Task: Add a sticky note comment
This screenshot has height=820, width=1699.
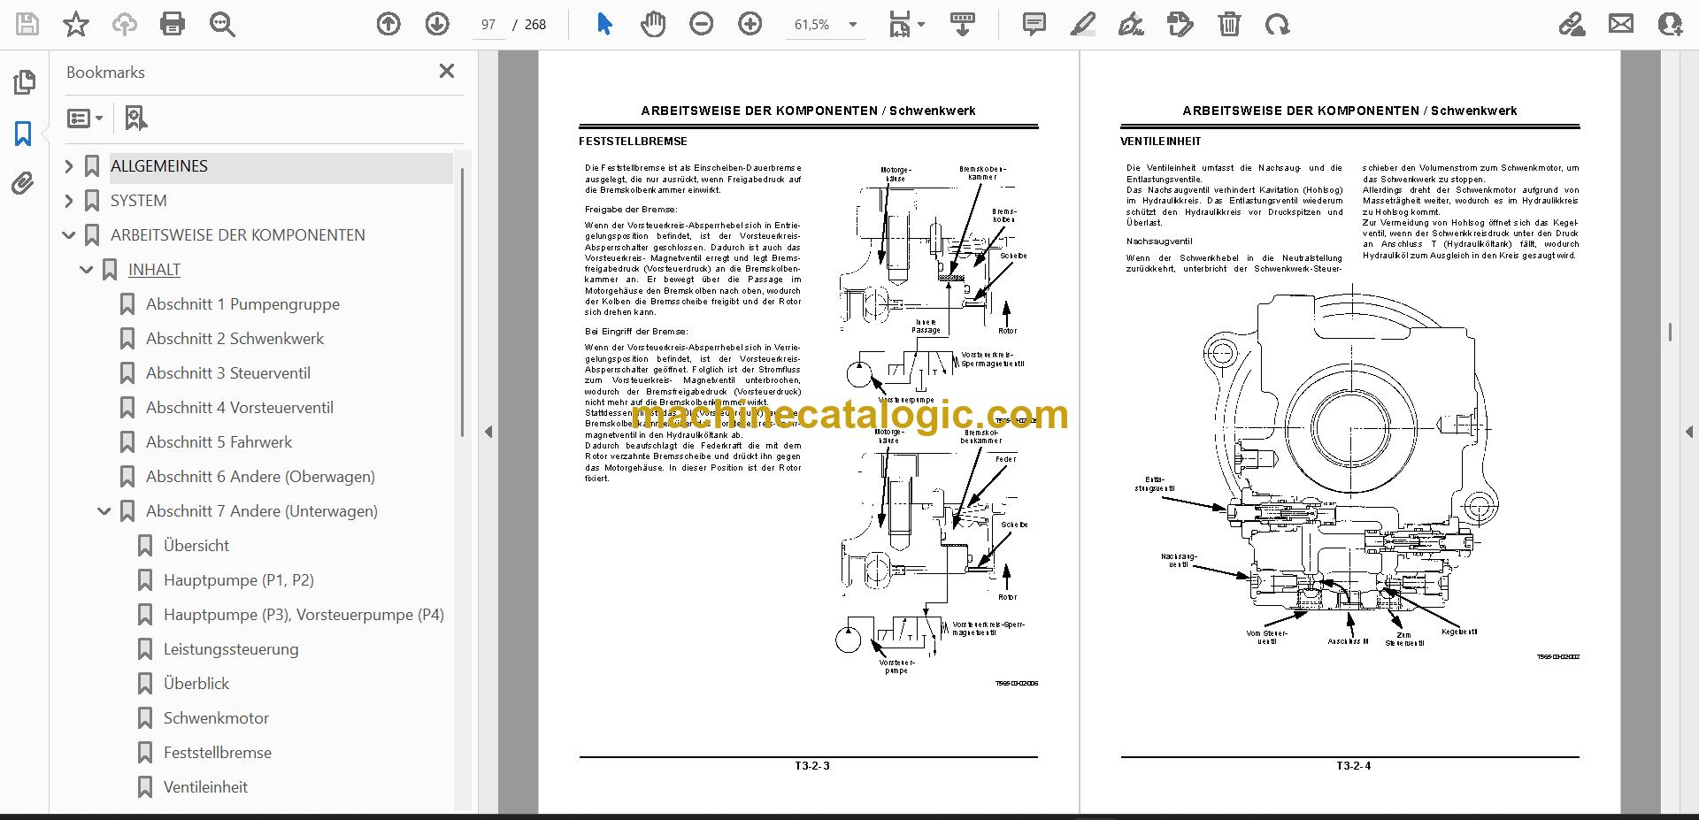Action: (1034, 24)
